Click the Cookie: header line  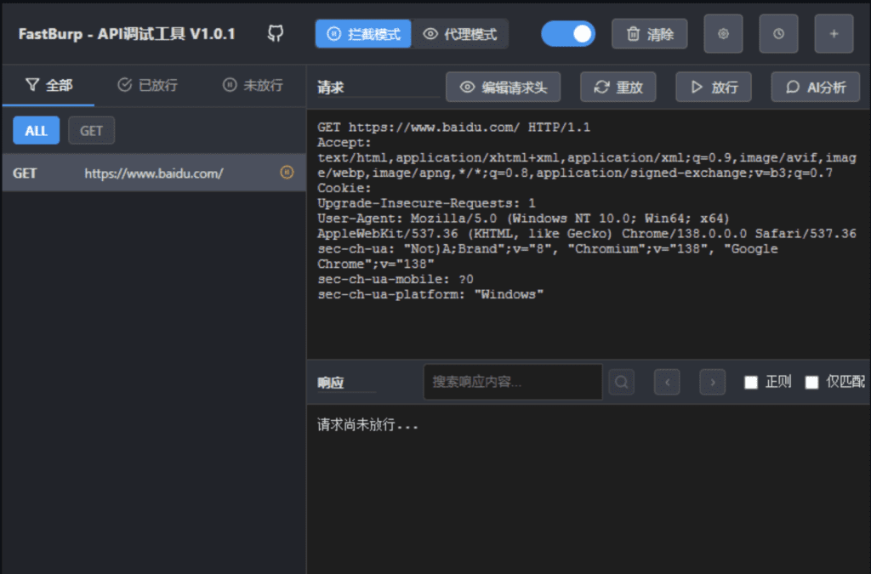(x=344, y=188)
